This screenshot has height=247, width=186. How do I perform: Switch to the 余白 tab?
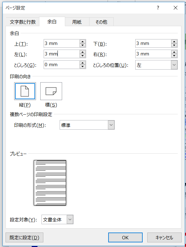[52, 22]
